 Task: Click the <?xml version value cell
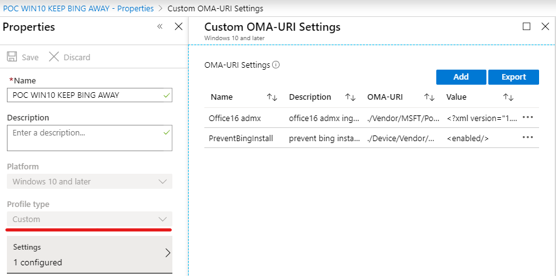coord(482,118)
